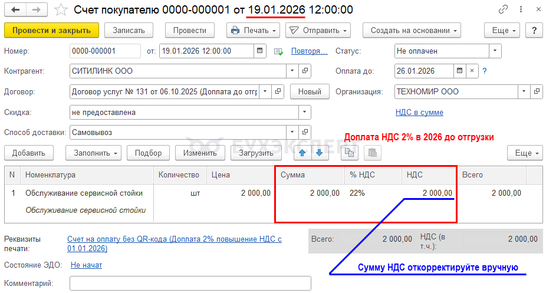
Task: Open calendar for the Оплата до date
Action: pyautogui.click(x=460, y=71)
